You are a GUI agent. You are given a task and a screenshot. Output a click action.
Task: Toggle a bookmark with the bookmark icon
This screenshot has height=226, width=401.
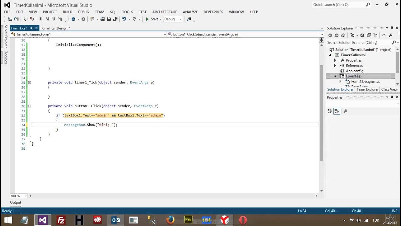point(40,19)
